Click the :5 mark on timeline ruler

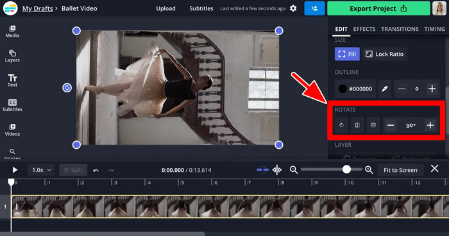pos(182,182)
